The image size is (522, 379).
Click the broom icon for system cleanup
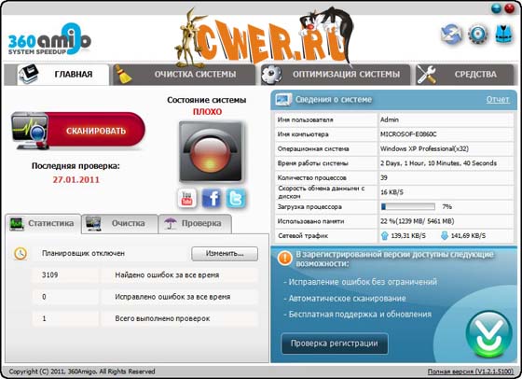(x=123, y=74)
